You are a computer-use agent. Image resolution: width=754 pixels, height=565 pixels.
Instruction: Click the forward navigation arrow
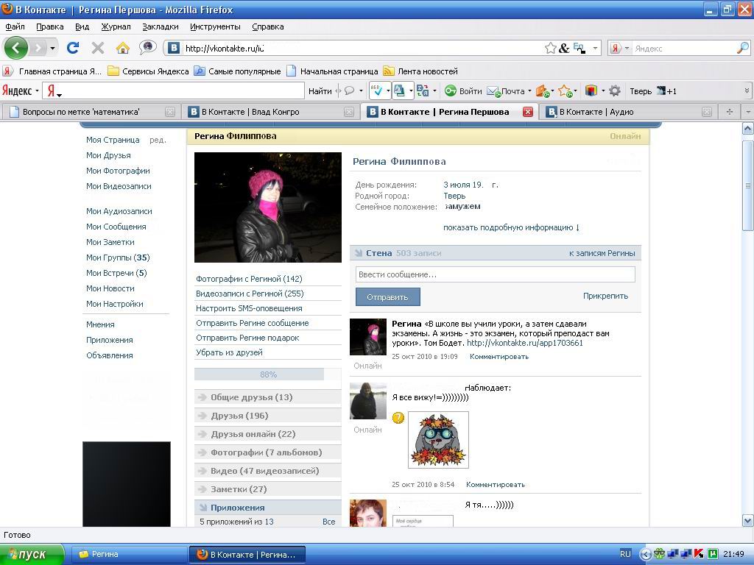[38, 48]
